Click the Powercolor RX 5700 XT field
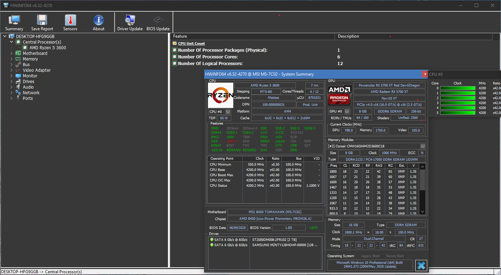Screen dimensions: 501x275 pos(389,85)
